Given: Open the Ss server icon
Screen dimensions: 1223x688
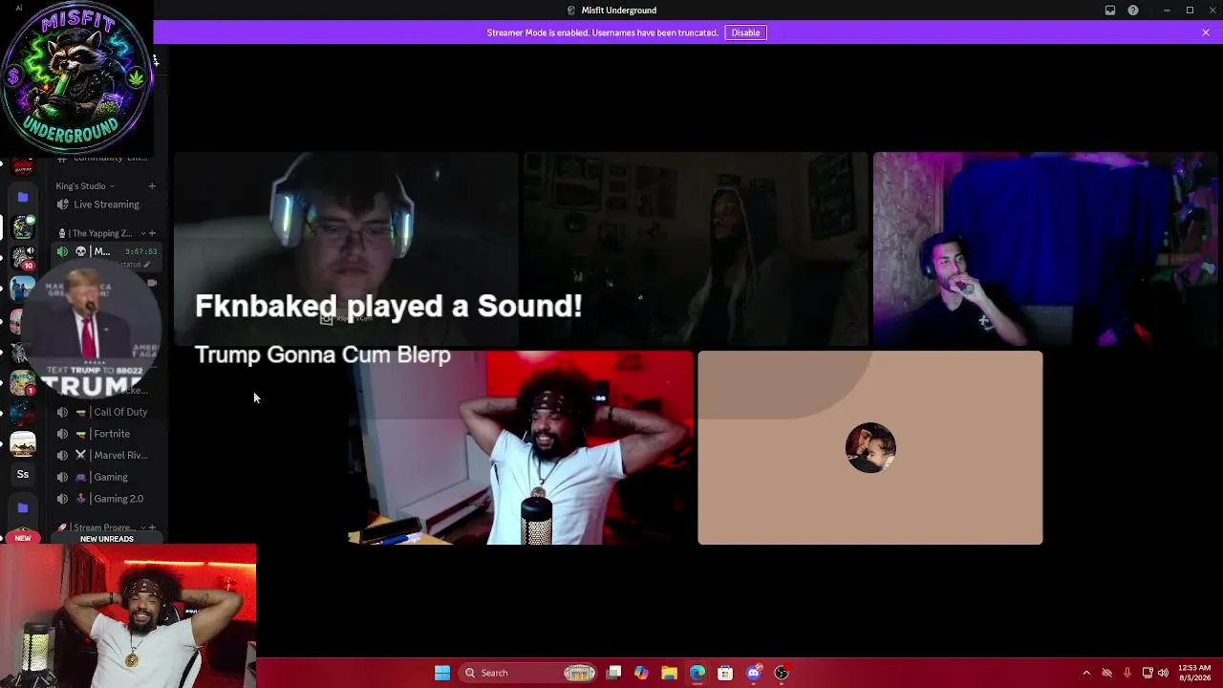Looking at the screenshot, I should coord(22,474).
